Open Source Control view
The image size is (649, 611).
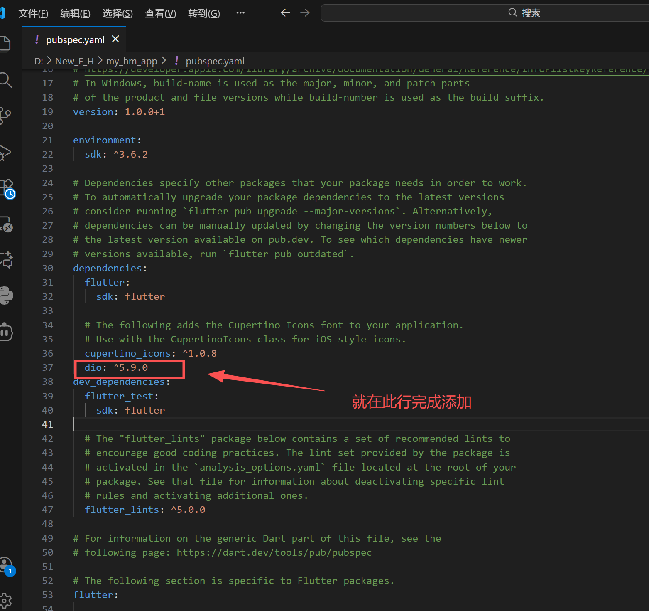[x=5, y=116]
